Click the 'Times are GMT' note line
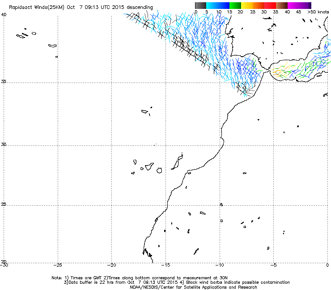The width and height of the screenshot is (331, 290). 139,278
